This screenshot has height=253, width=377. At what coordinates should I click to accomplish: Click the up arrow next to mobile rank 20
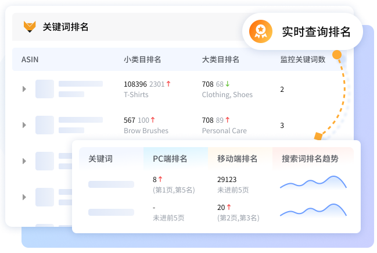point(229,207)
